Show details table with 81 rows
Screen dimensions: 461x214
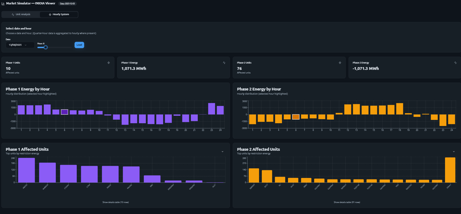[347, 202]
